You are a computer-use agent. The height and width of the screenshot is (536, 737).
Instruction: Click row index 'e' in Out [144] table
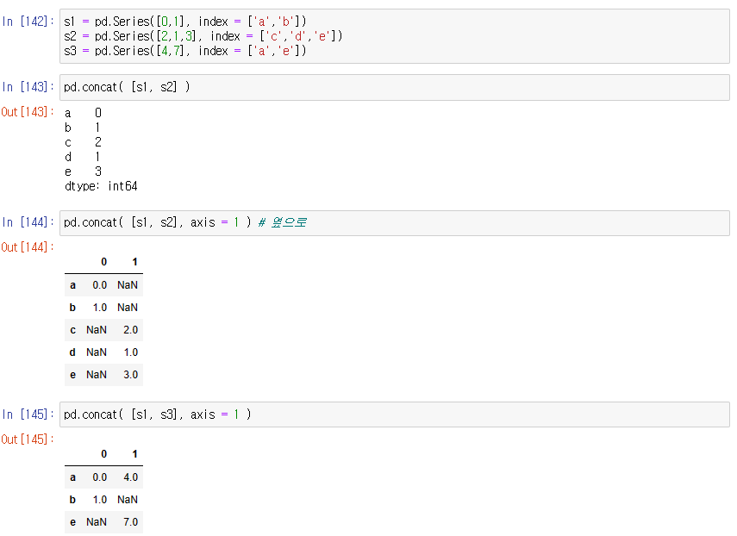coord(72,375)
